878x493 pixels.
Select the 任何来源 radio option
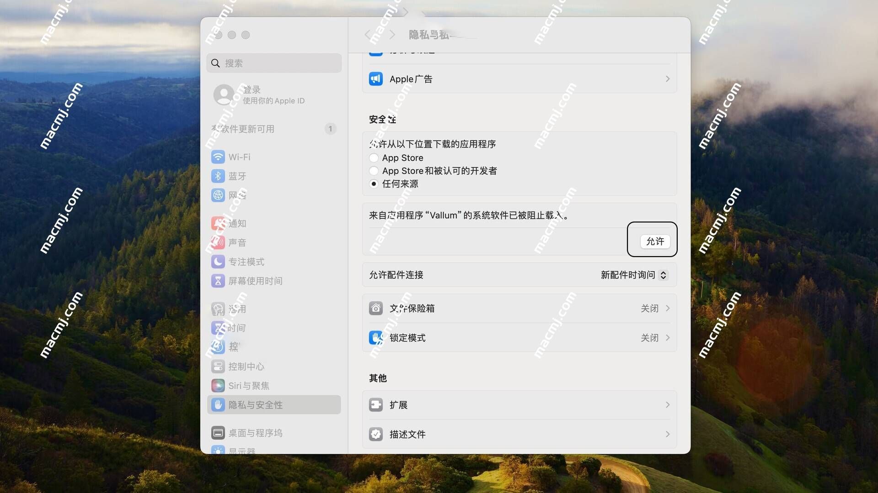click(x=374, y=184)
